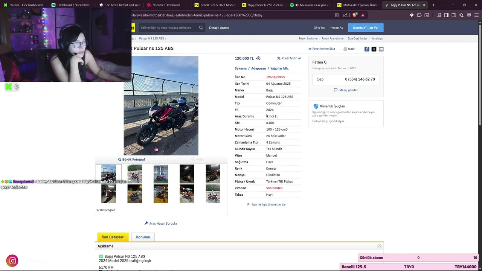Click Sakarya location link
Image resolution: width=482 pixels, height=271 pixels.
pos(241,69)
